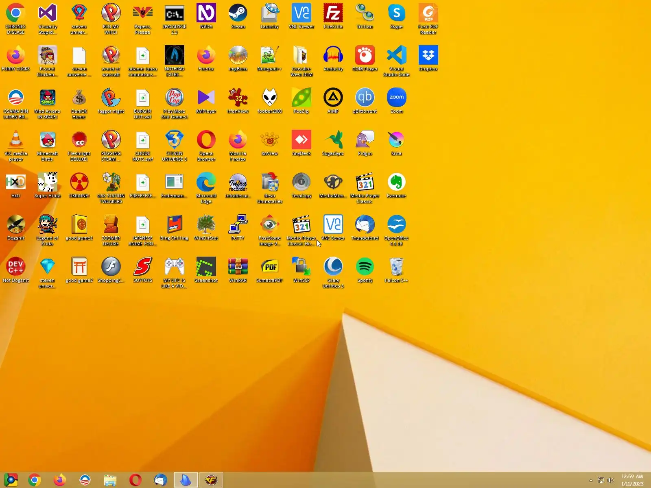Open the 2PACALYPSE 2.3 shortcut

click(175, 19)
